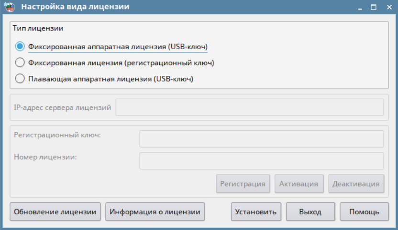Screen dimensions: 398x230
Task: Apply settings with the Установить button
Action: 255,211
